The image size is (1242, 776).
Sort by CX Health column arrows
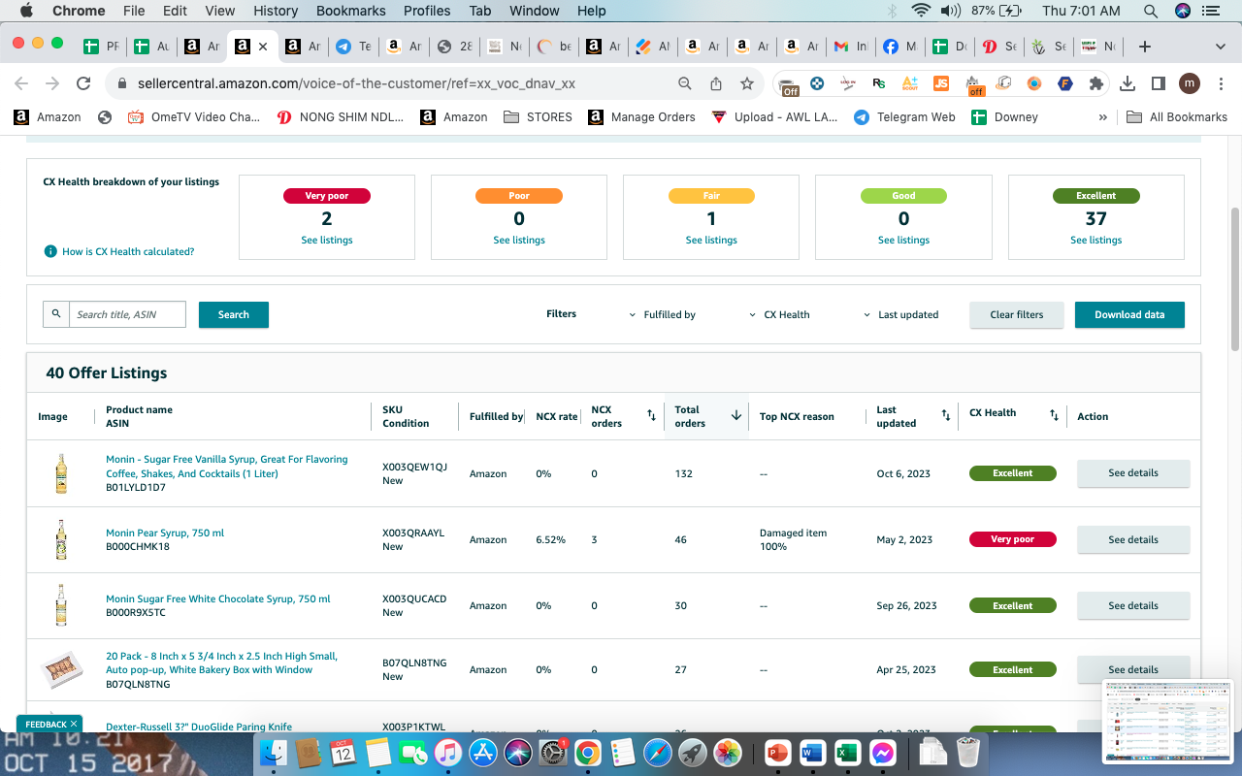[1054, 416]
